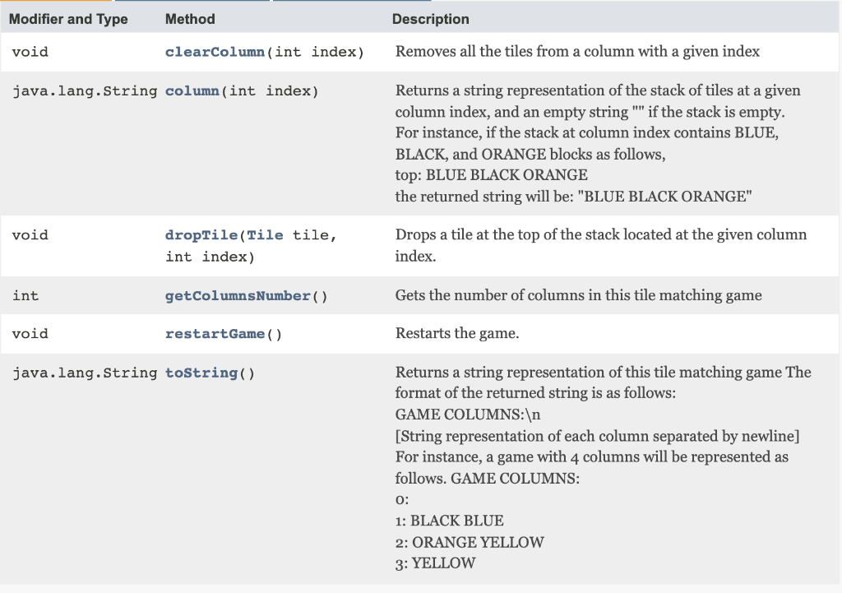Click the '3: YELLOW' example line

436,563
